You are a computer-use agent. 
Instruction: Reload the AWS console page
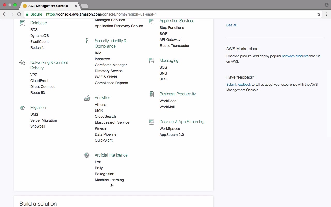[x=19, y=14]
